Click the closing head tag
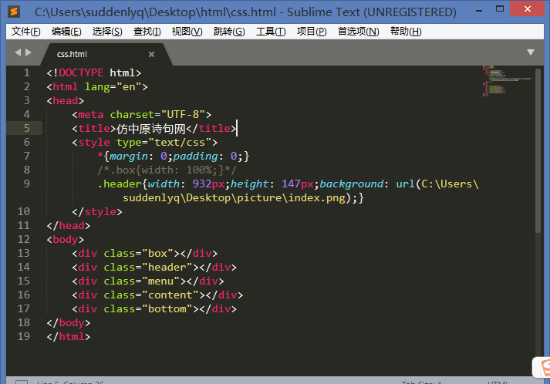 click(69, 225)
